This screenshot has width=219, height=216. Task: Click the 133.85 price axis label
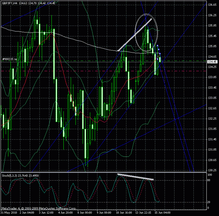pyautogui.click(x=212, y=77)
